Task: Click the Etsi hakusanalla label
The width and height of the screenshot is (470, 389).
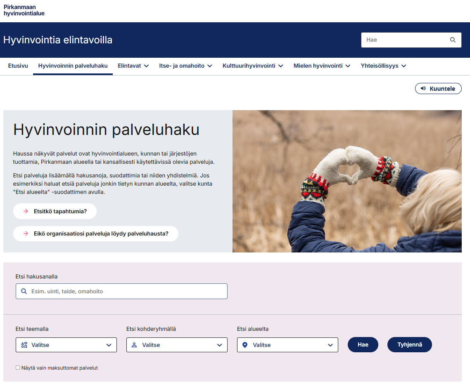Action: (x=37, y=276)
